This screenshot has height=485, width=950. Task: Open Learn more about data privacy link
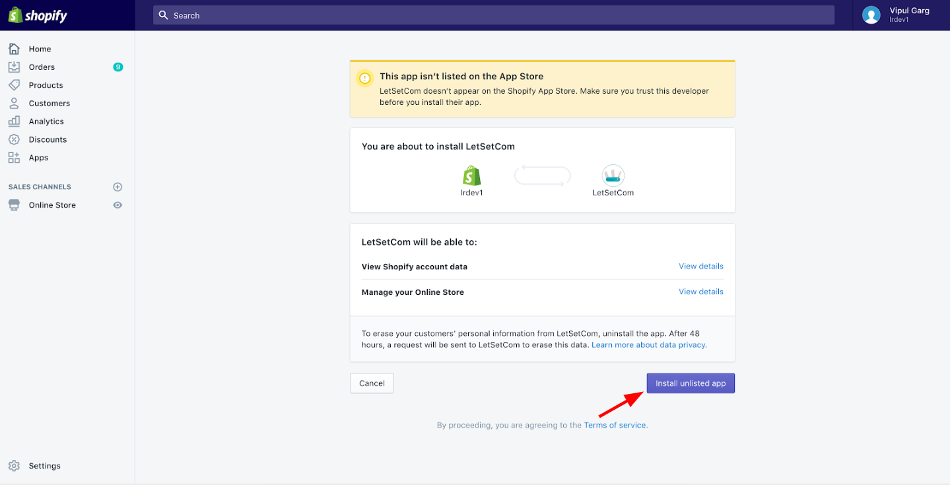tap(648, 345)
